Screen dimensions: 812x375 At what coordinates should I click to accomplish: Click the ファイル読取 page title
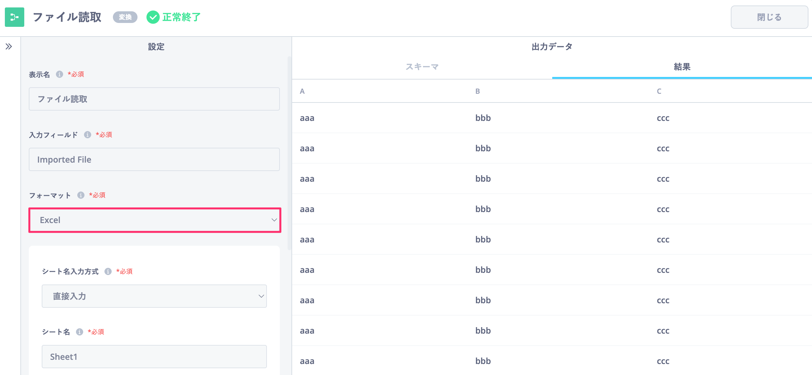click(67, 17)
